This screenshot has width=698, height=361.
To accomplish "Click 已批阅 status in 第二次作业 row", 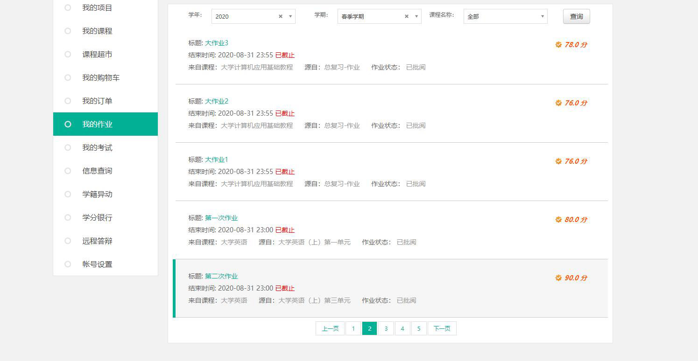I will (406, 300).
